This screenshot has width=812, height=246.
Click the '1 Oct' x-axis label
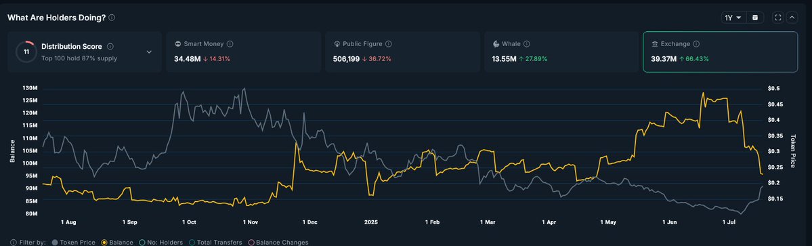[189, 222]
